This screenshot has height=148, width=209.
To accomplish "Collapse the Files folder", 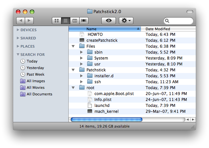I will point(73,46).
